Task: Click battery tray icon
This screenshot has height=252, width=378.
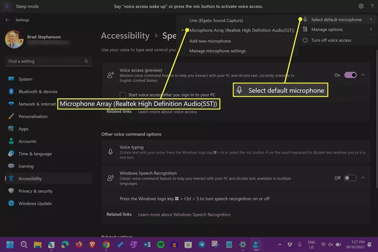Action: (338, 244)
